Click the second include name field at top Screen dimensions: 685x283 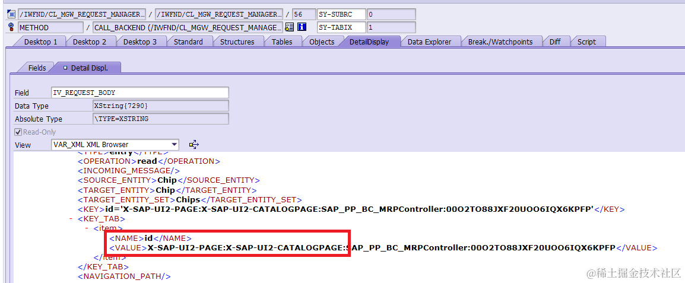(x=219, y=14)
